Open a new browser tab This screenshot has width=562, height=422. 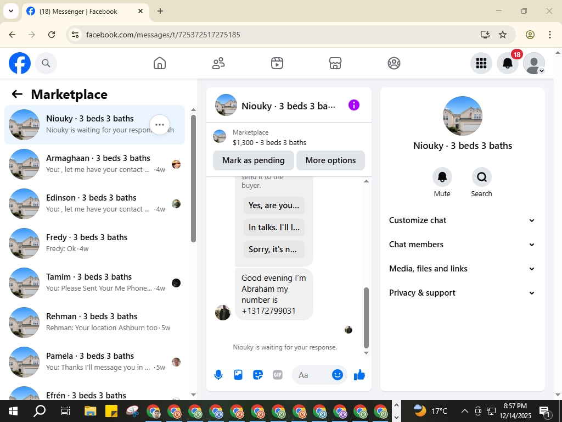[160, 11]
